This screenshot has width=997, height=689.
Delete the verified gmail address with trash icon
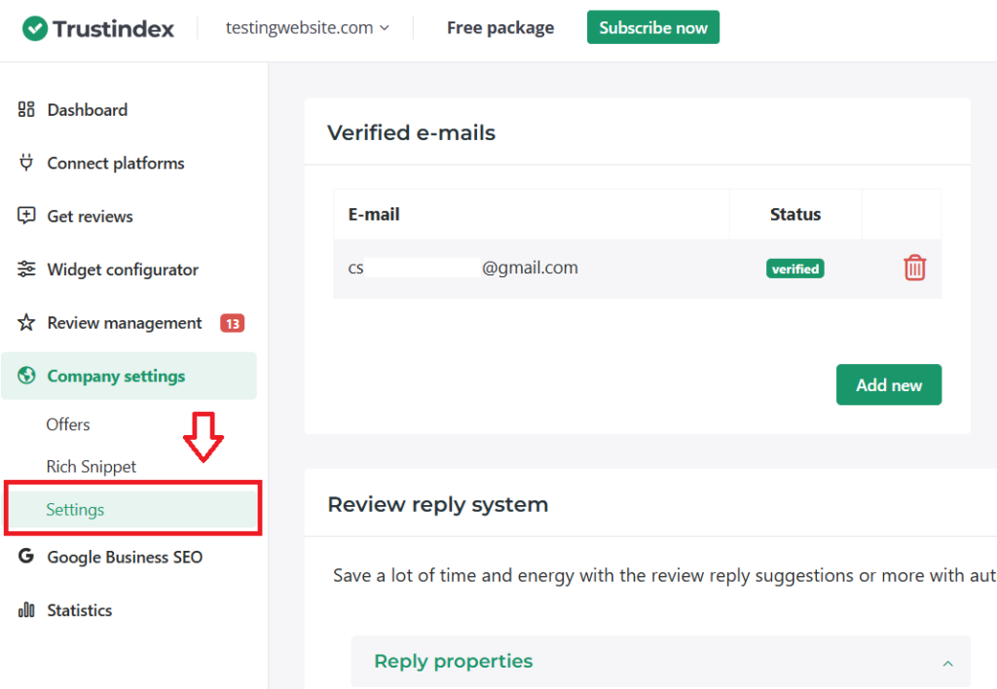click(914, 268)
